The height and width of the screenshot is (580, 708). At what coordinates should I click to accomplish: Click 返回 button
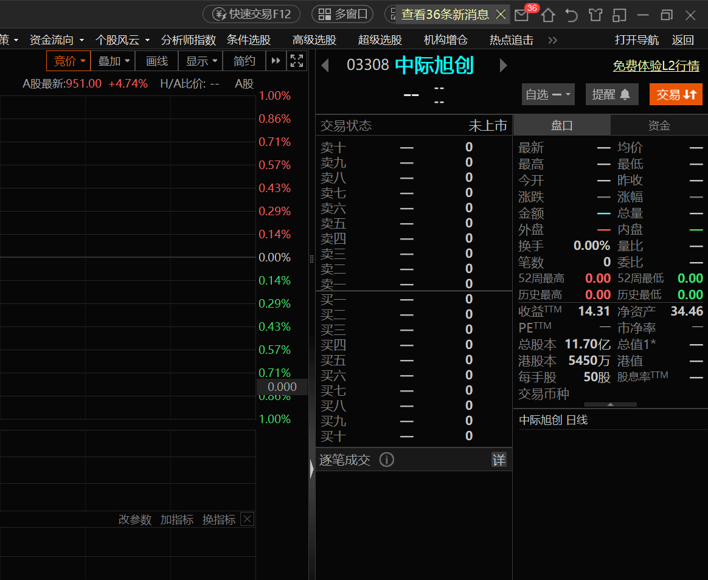(x=682, y=40)
